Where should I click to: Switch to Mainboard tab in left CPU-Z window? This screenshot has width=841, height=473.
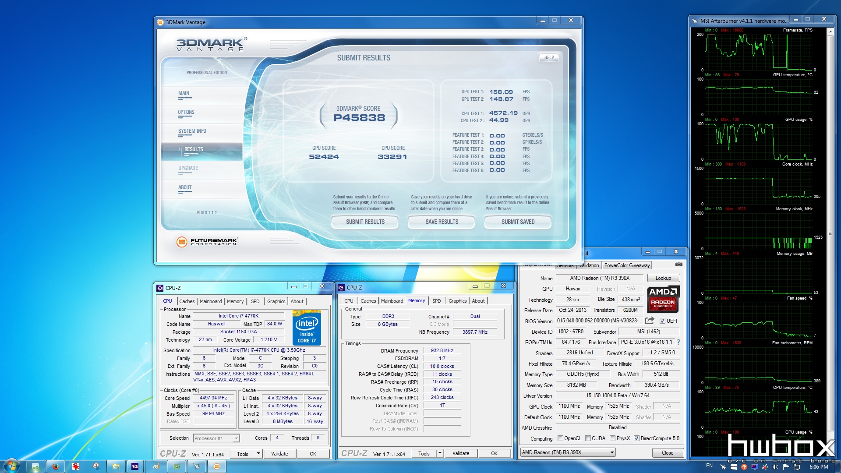(211, 301)
